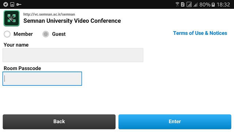This screenshot has width=234, height=132.
Task: Open Terms of Use & Notices link
Action: (200, 33)
